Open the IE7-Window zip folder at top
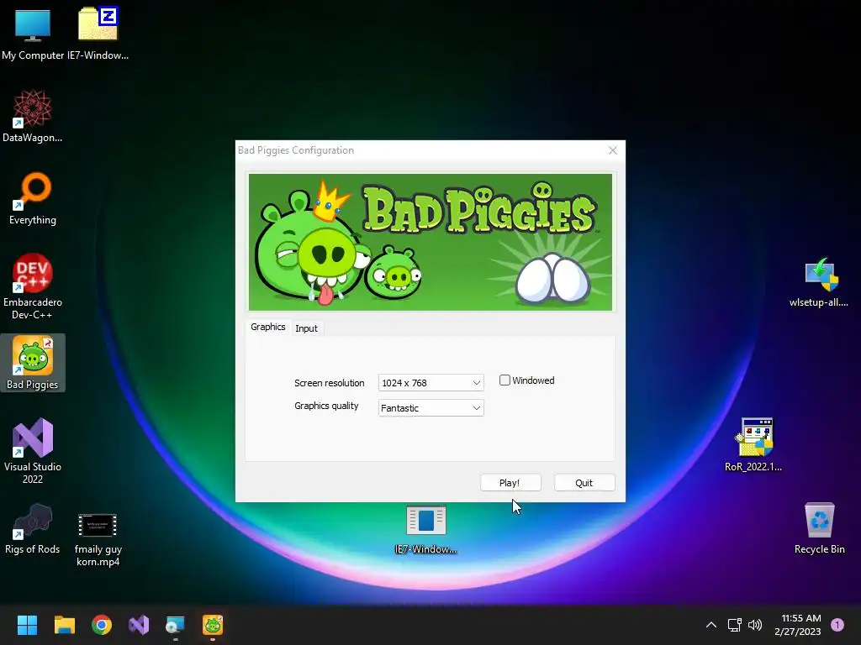The width and height of the screenshot is (861, 645). [98, 34]
